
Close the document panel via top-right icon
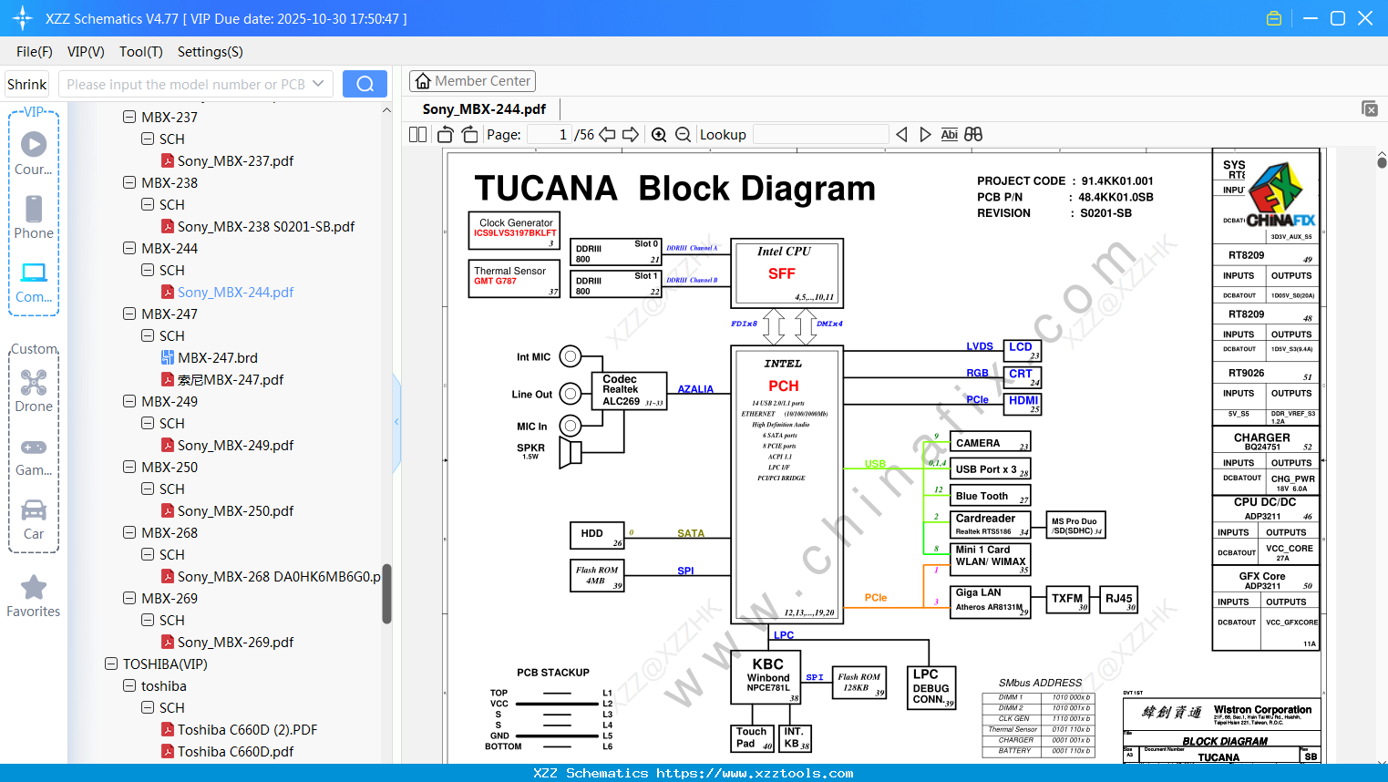click(x=1370, y=108)
